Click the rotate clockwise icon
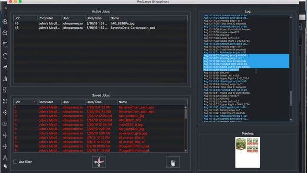 (5, 56)
